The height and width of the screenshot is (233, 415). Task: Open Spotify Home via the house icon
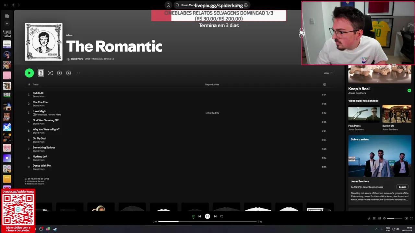(168, 5)
